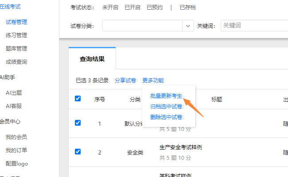
Task: Click the 分享试卷 link
Action: click(125, 81)
